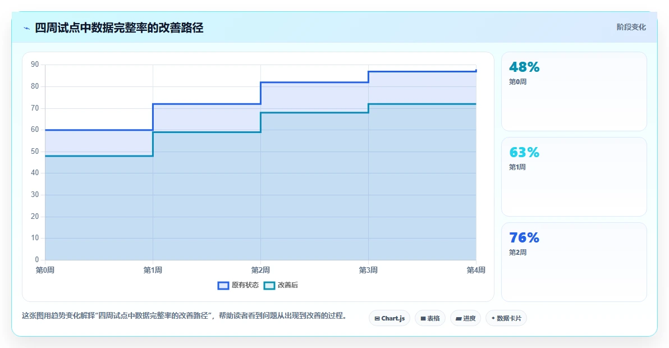The image size is (669, 348).
Task: Toggle the 改善后 legend swatch
Action: (x=269, y=285)
